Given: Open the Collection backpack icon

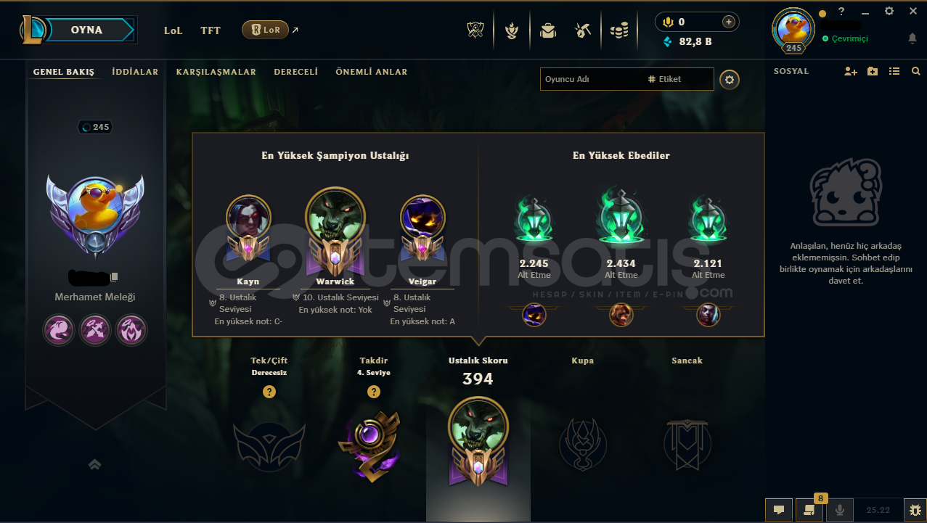Looking at the screenshot, I should click(547, 30).
